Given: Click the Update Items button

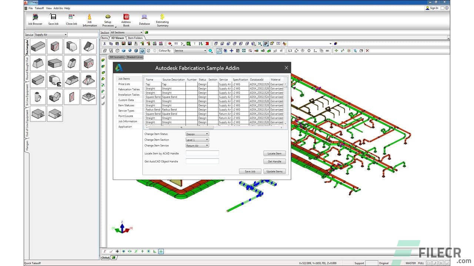Looking at the screenshot, I should pyautogui.click(x=274, y=171).
